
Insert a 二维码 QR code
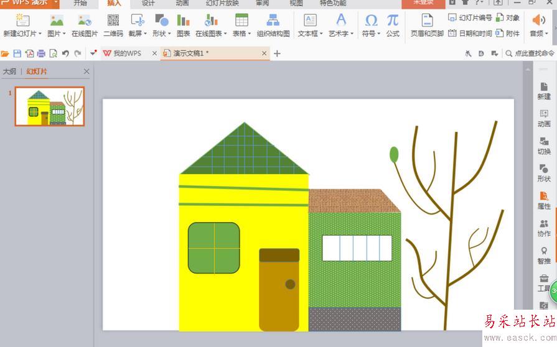[113, 25]
